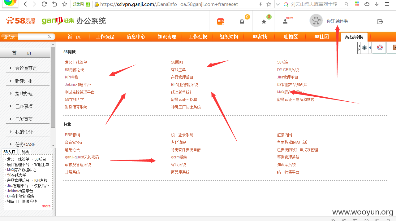Click the 58同城 logo
This screenshot has height=221, width=396.
tap(21, 20)
